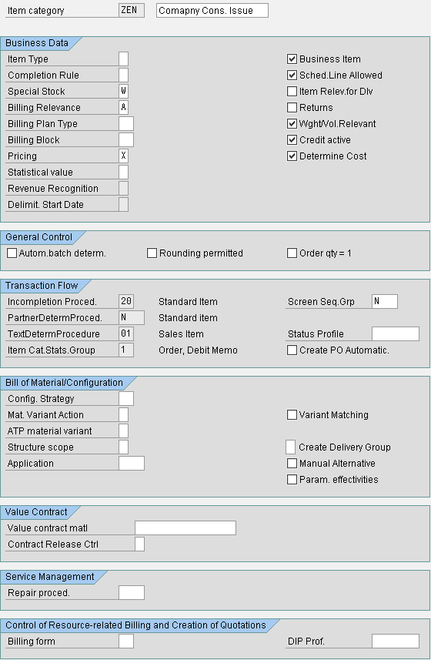Toggle Determine Cost checkbox
Screen dimensions: 431x660
[x=292, y=156]
